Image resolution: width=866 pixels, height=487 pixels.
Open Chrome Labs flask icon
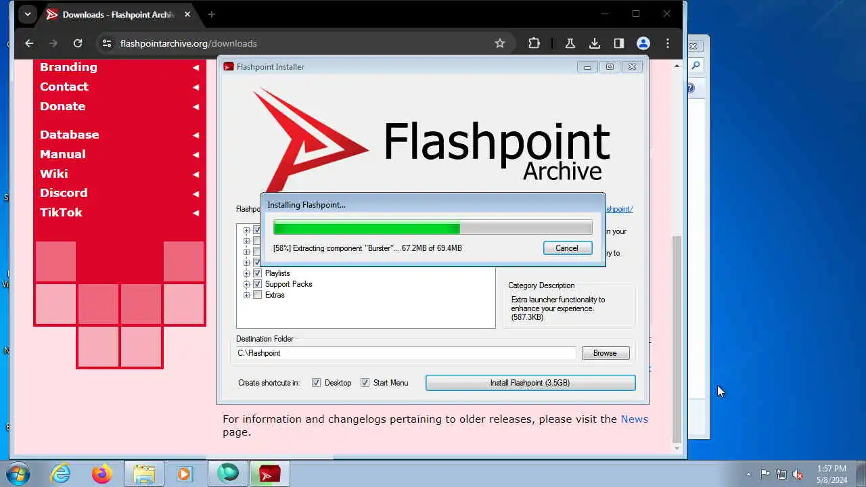pyautogui.click(x=570, y=43)
